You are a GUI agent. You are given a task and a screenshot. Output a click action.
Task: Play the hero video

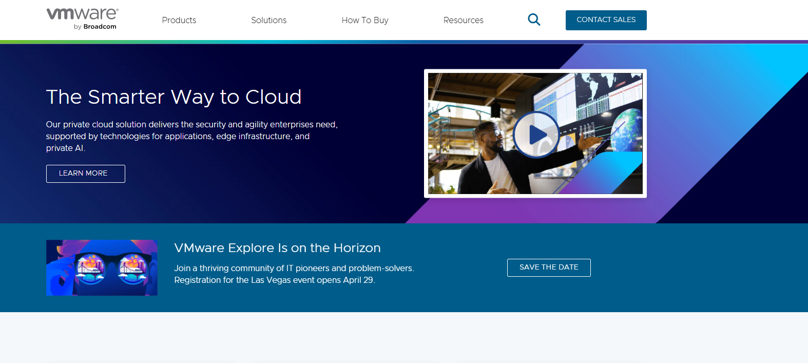tap(536, 135)
